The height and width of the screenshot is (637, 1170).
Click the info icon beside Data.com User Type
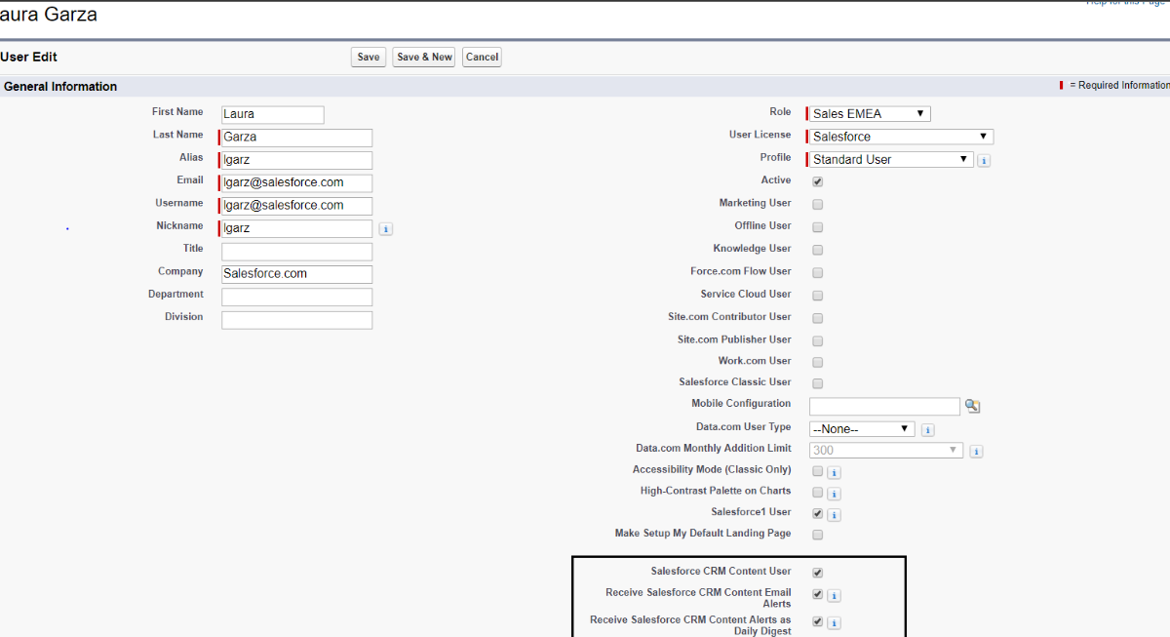click(x=926, y=429)
